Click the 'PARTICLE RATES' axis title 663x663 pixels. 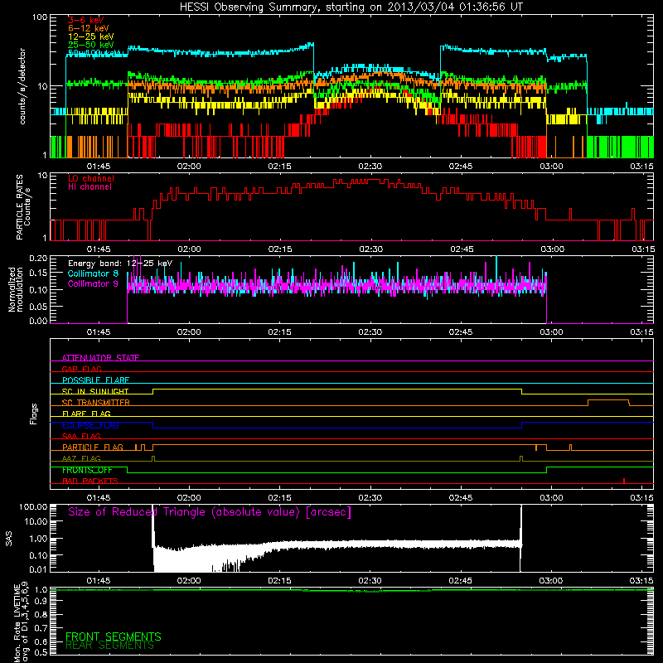pos(19,207)
